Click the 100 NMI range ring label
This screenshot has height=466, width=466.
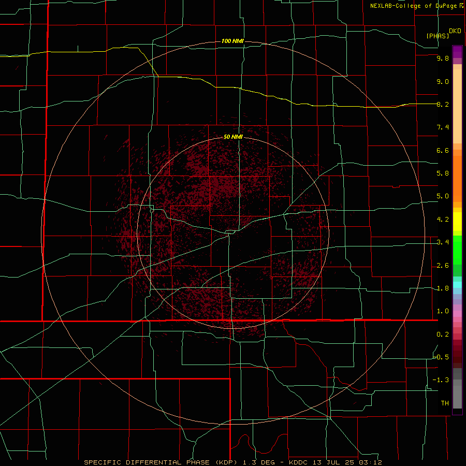pos(232,41)
